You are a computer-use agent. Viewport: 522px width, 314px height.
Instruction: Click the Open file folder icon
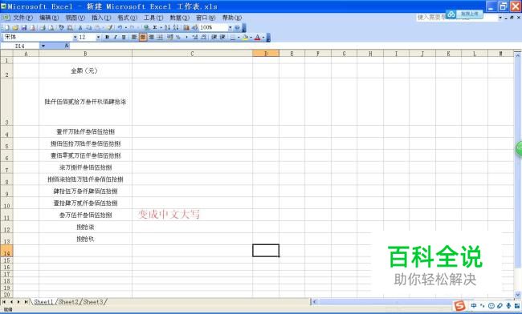click(x=15, y=28)
